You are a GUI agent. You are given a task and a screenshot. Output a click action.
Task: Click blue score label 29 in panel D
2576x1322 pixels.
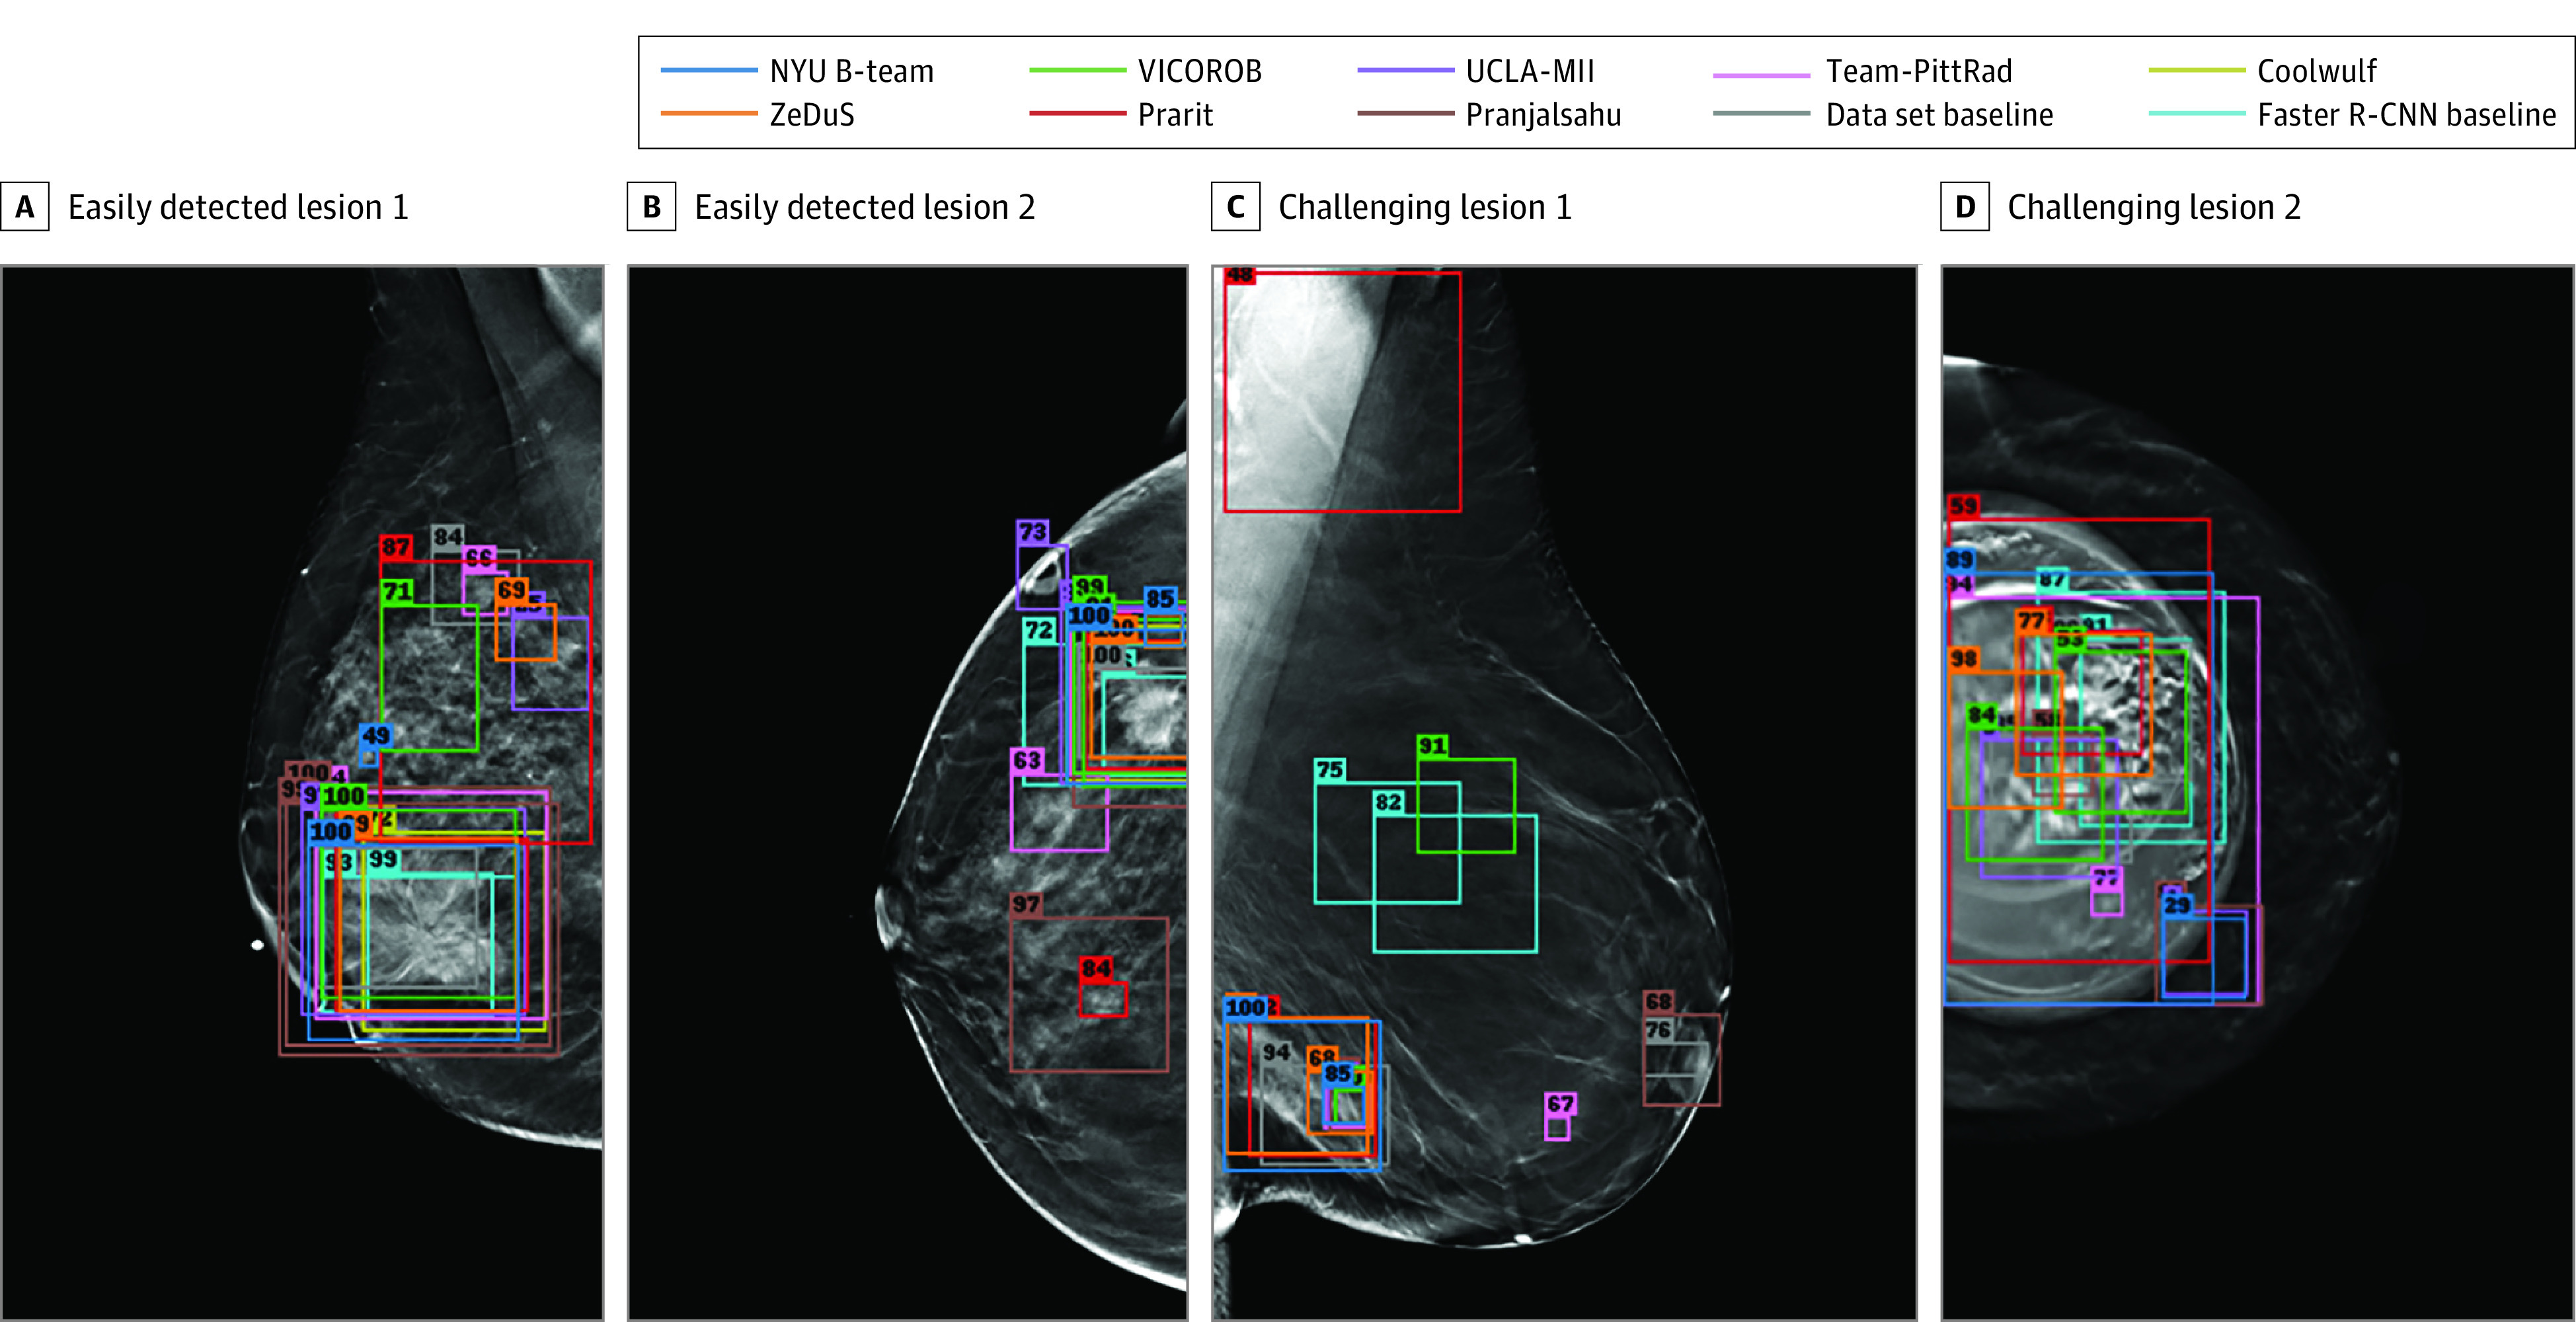point(2178,906)
